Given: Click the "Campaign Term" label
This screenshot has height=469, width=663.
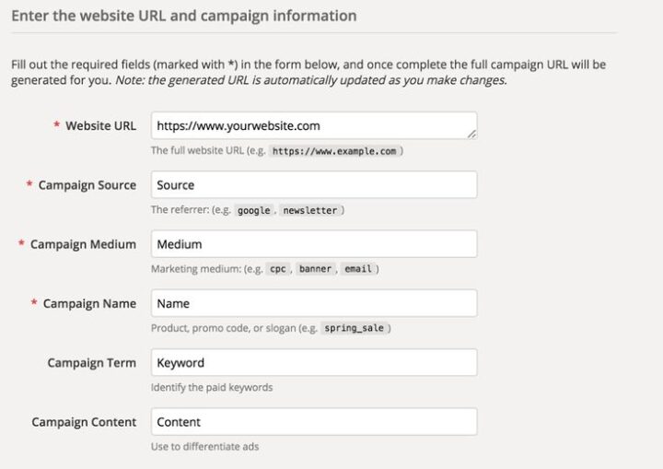Looking at the screenshot, I should pos(91,363).
